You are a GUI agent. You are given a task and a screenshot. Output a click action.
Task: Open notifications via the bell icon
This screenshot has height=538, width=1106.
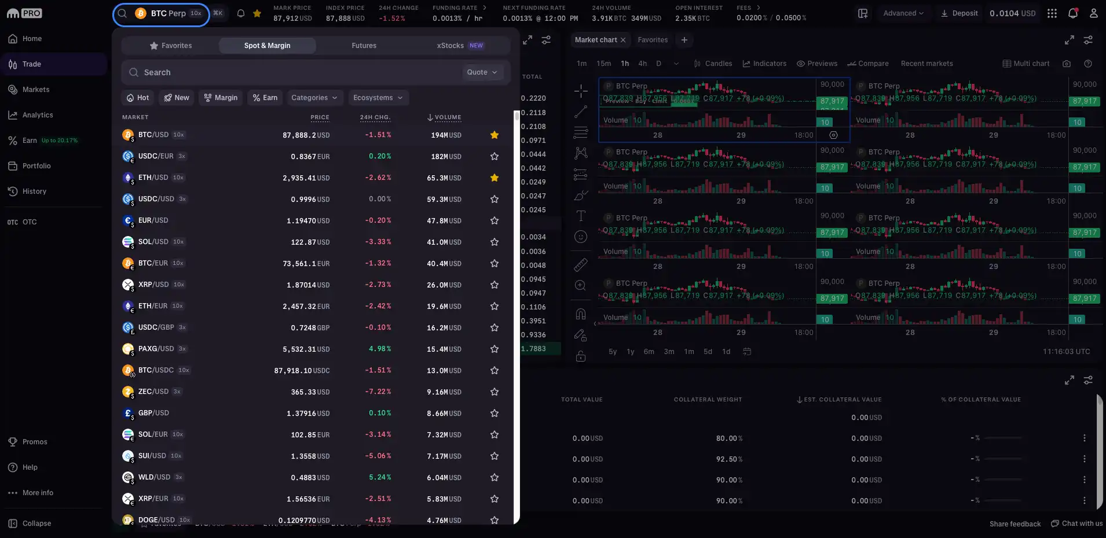[1073, 13]
